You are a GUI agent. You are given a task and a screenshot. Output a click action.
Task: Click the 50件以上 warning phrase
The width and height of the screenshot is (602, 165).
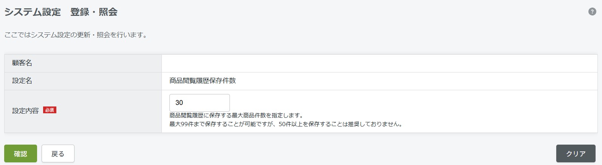[291, 124]
